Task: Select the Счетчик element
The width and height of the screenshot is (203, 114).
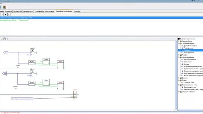Action: click(x=186, y=64)
